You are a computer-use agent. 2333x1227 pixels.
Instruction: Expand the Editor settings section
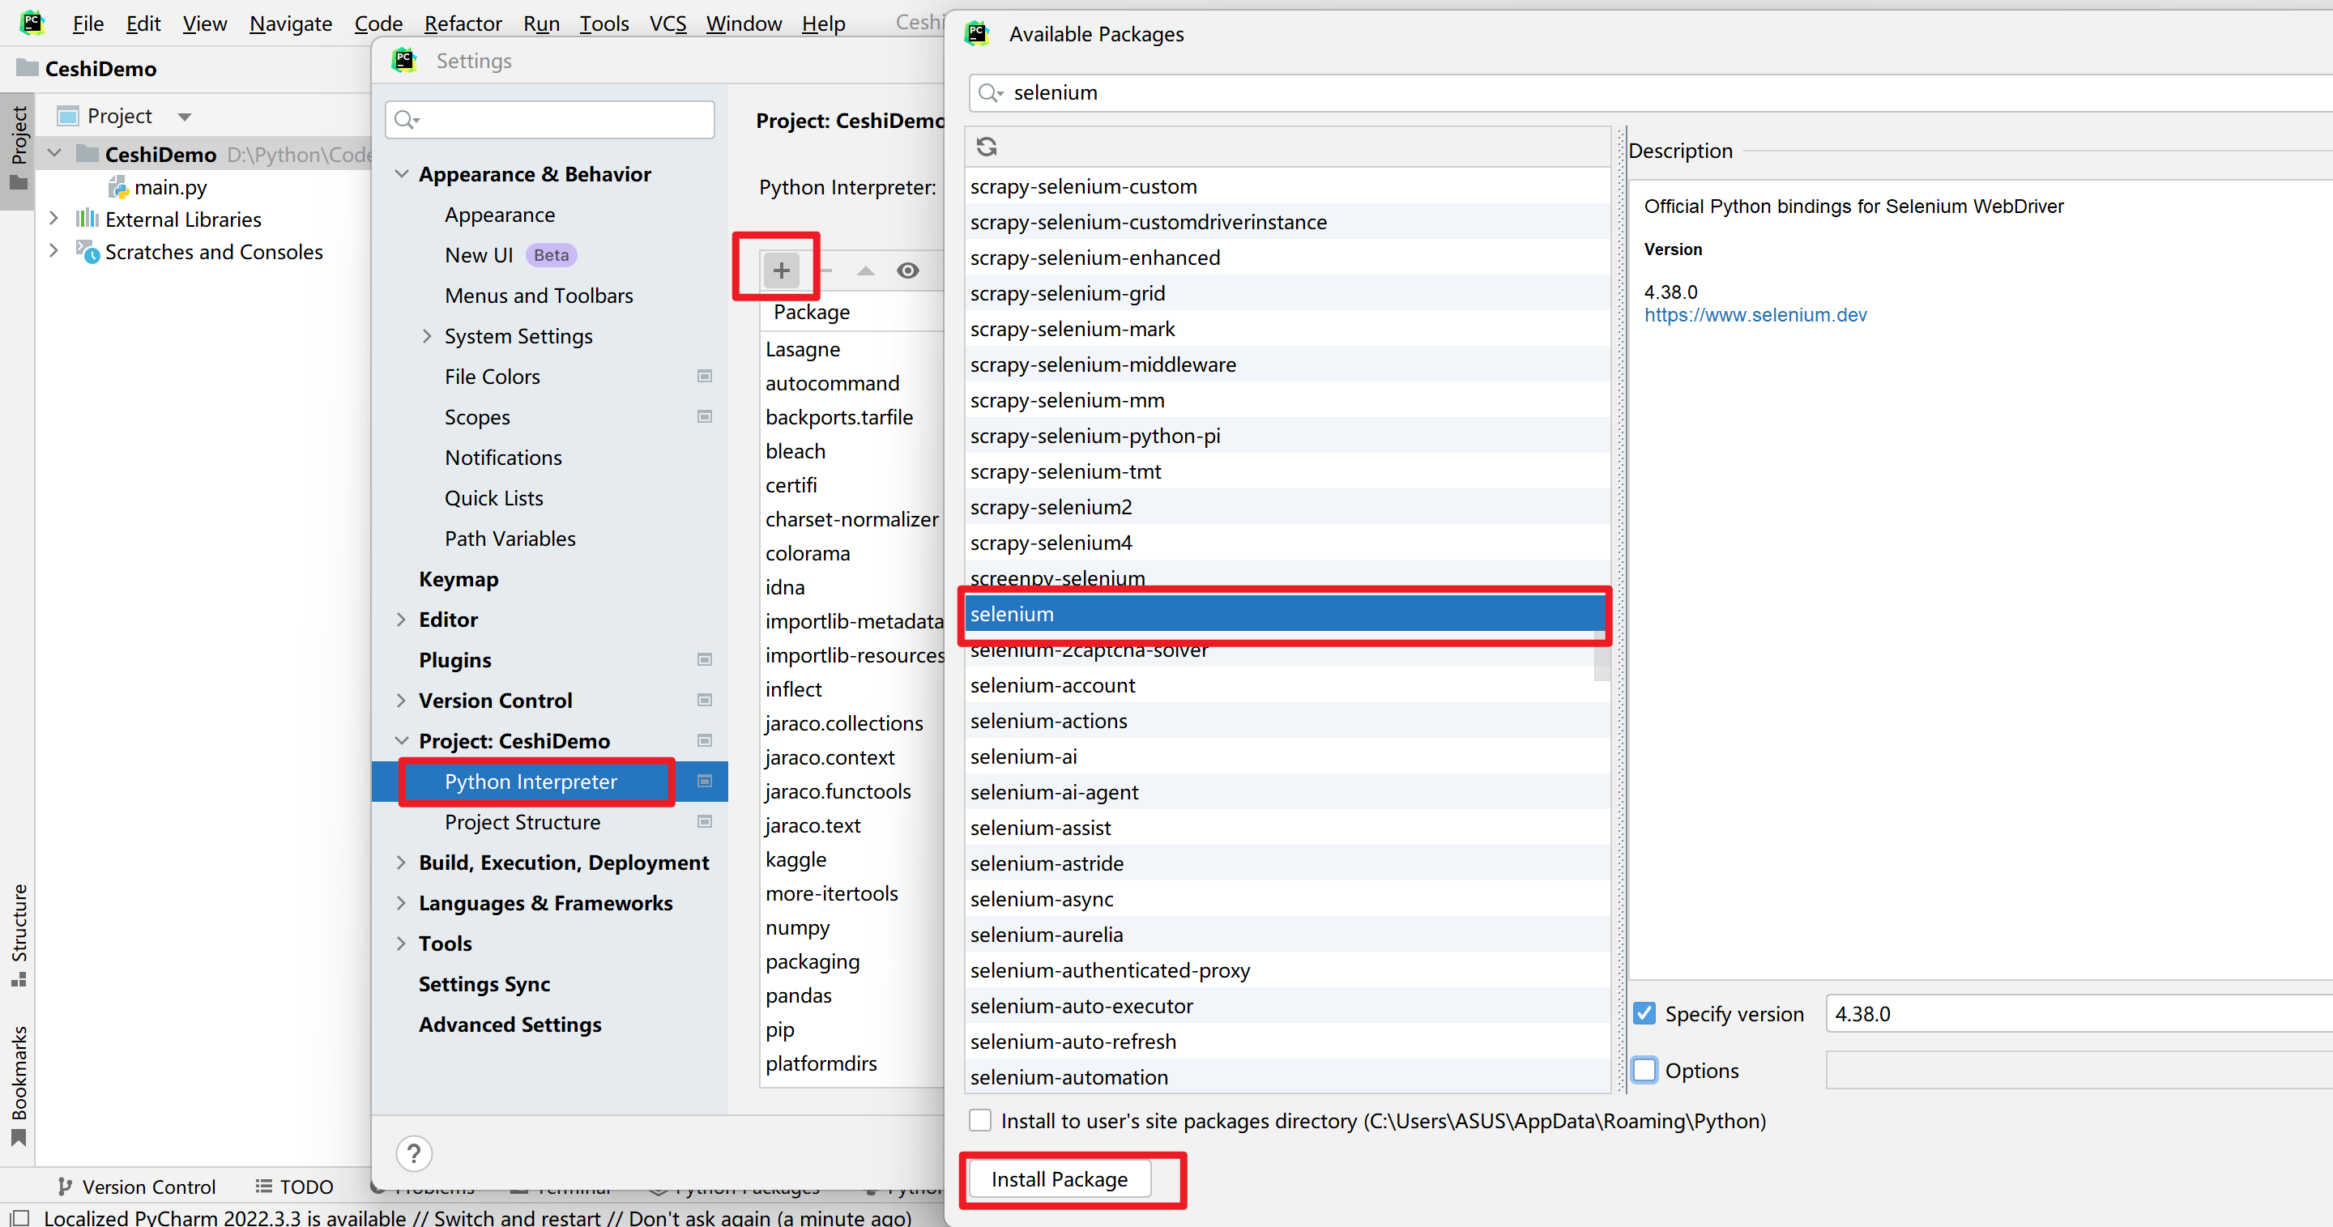pyautogui.click(x=401, y=620)
